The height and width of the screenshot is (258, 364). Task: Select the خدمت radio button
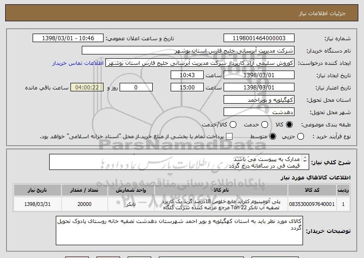(x=265, y=125)
